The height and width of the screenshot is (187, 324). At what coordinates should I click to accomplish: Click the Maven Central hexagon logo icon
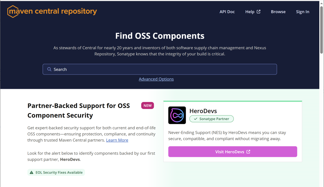pyautogui.click(x=13, y=12)
